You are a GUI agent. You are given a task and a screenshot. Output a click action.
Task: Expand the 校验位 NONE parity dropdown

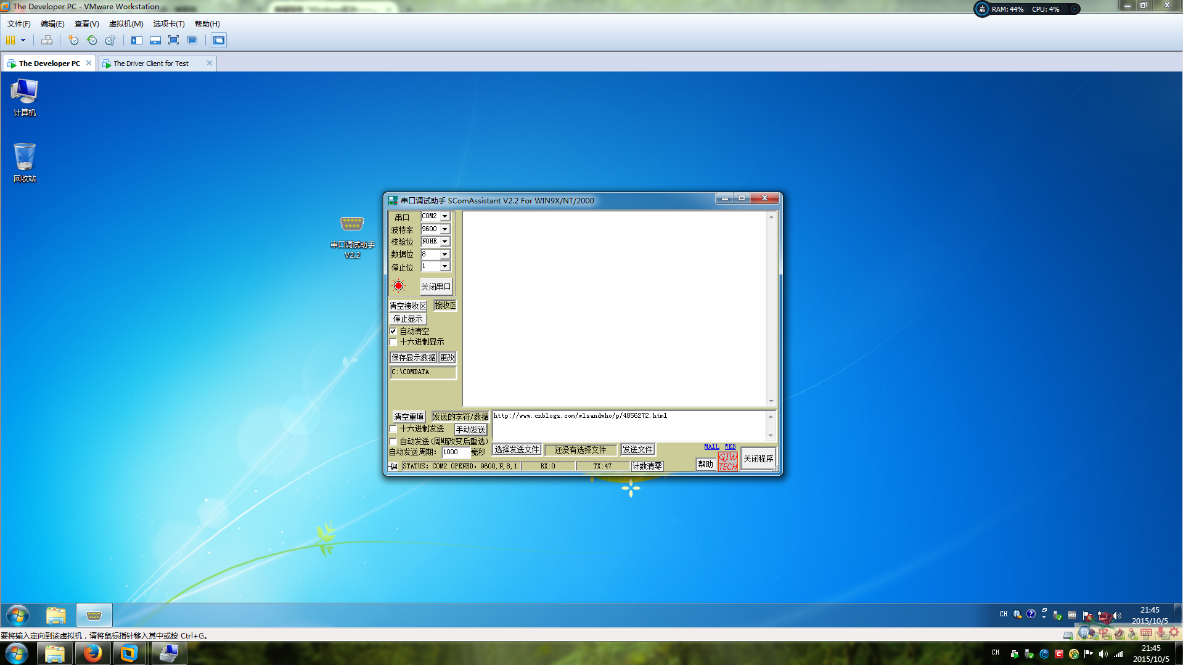pos(444,242)
